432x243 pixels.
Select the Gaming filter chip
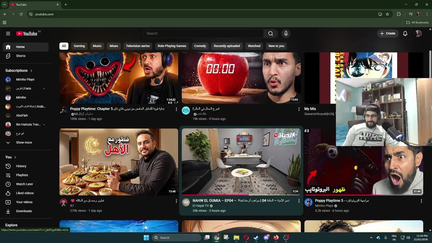click(79, 46)
